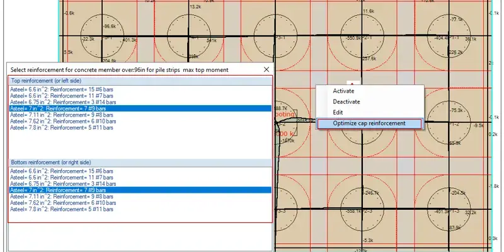Select bottom reinforcement 9 #8 bars
The height and width of the screenshot is (252, 504).
(140, 197)
